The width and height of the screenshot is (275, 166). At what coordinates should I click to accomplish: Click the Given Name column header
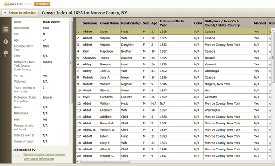coord(110,23)
